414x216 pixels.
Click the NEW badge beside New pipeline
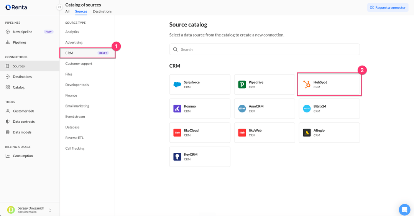coord(49,32)
